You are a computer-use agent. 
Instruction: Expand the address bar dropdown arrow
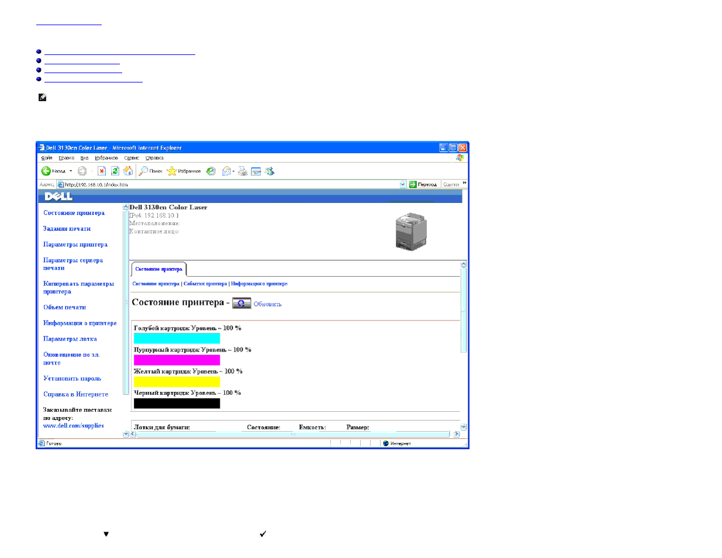point(402,184)
